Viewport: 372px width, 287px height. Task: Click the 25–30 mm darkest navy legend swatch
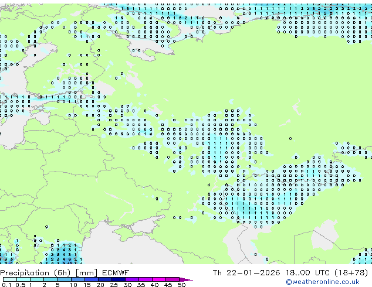pyautogui.click(x=119, y=279)
